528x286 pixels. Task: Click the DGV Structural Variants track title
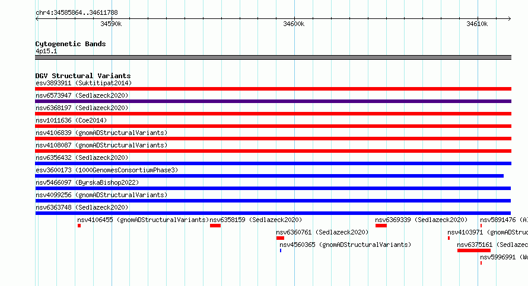(x=83, y=76)
